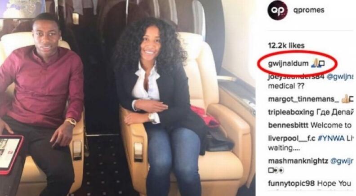356x196 pixels.
Task: Open the joeysaunders84 commenter profile
Action: coord(296,77)
